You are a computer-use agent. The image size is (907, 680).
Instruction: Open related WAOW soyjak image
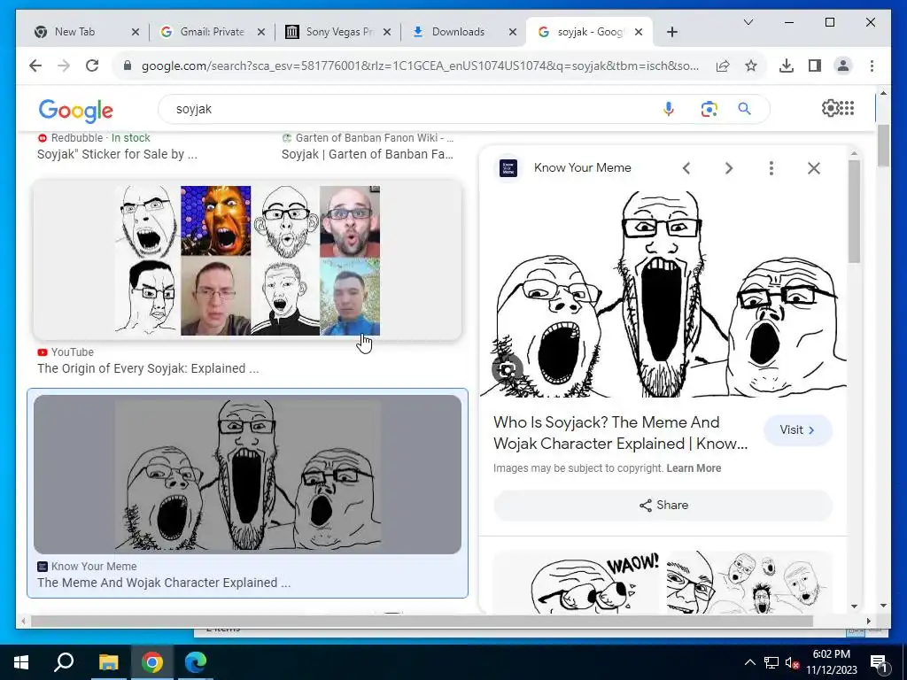click(x=577, y=581)
